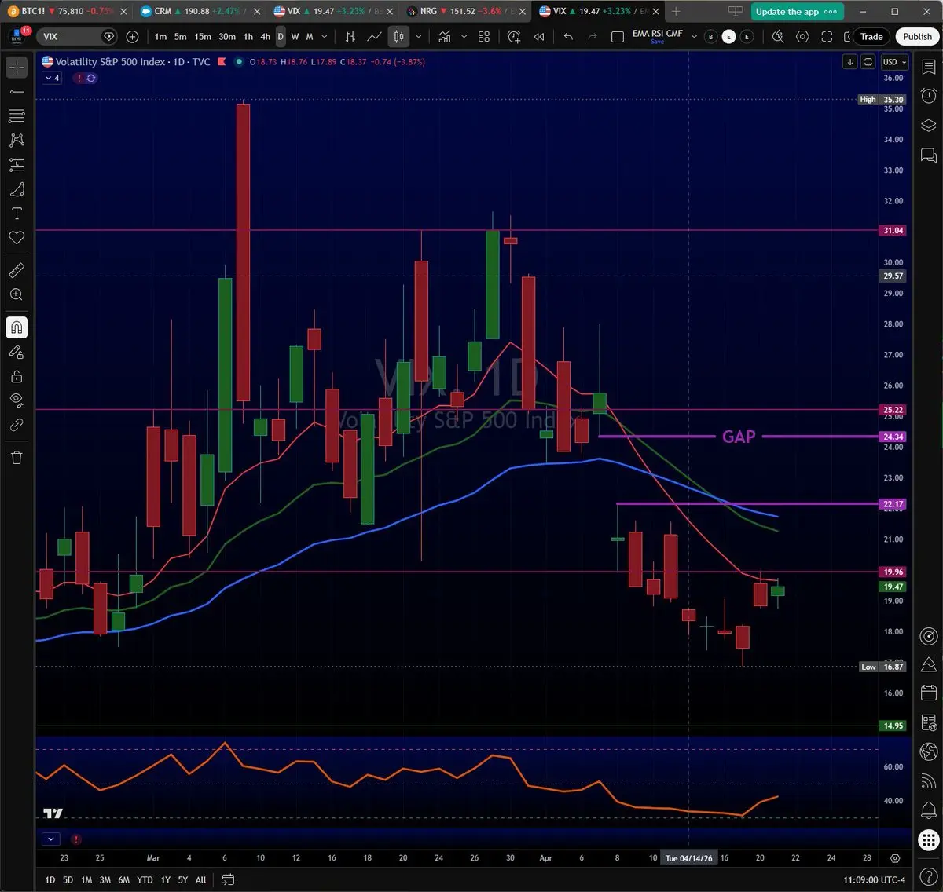The image size is (943, 892).
Task: Switch to the BTC1! tab
Action: tap(67, 11)
